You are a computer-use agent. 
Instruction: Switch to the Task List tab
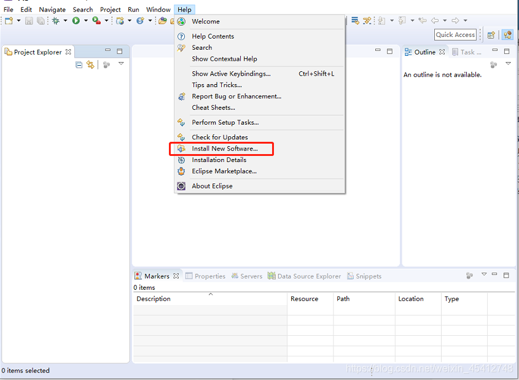(467, 52)
